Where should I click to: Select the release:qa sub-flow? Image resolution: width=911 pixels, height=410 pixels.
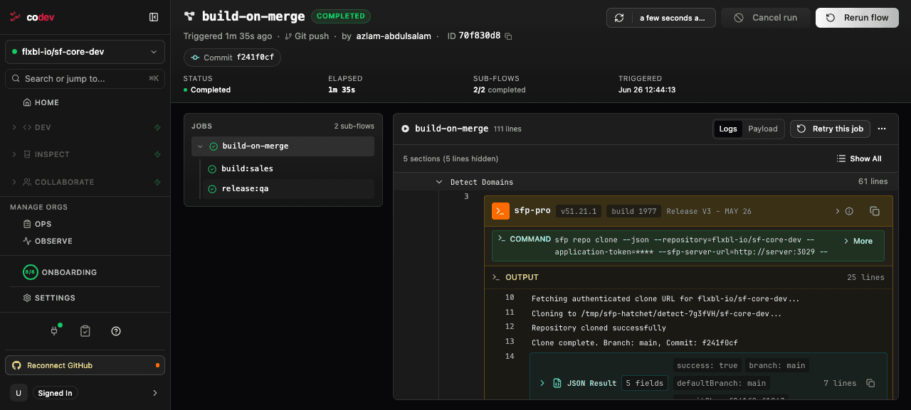pyautogui.click(x=287, y=188)
